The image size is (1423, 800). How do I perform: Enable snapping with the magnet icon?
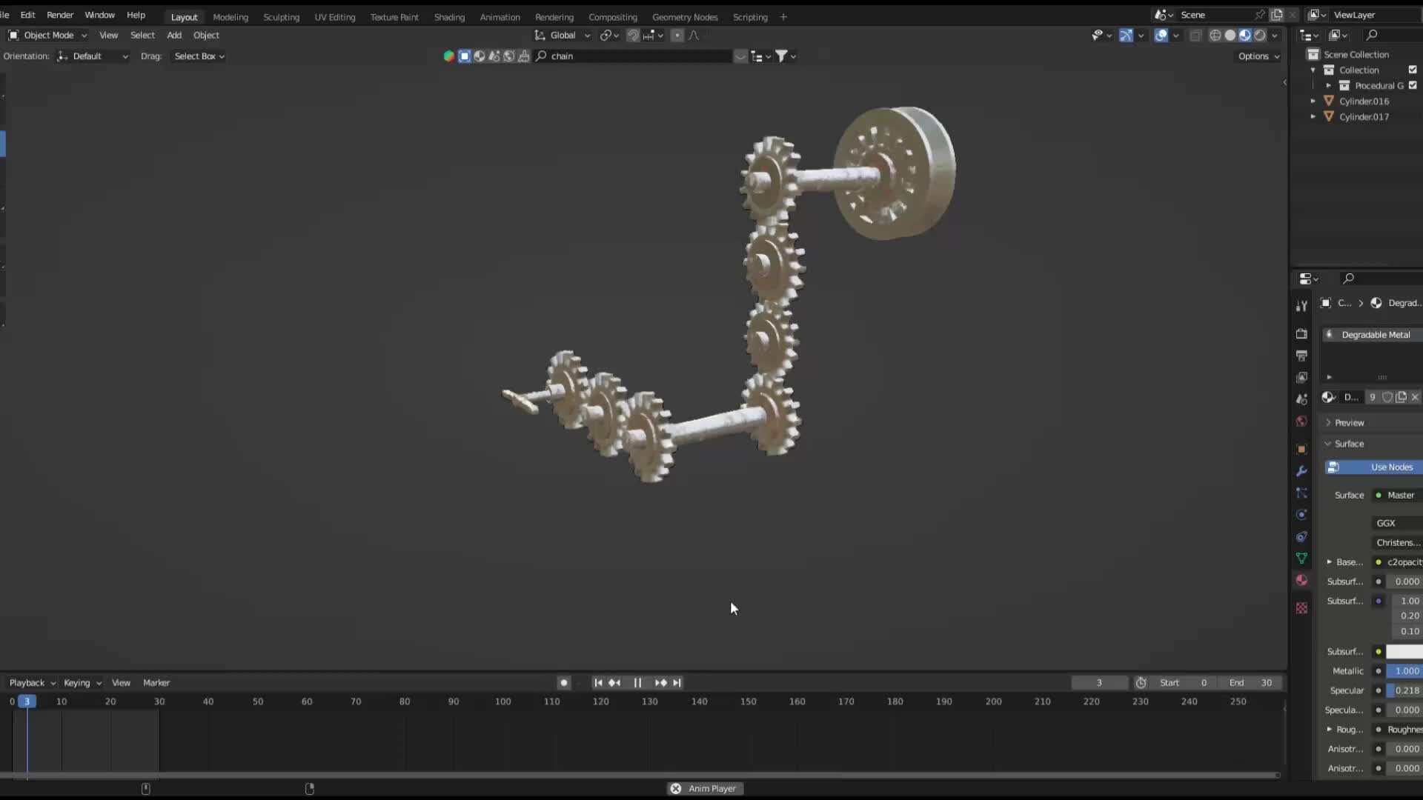coord(633,35)
